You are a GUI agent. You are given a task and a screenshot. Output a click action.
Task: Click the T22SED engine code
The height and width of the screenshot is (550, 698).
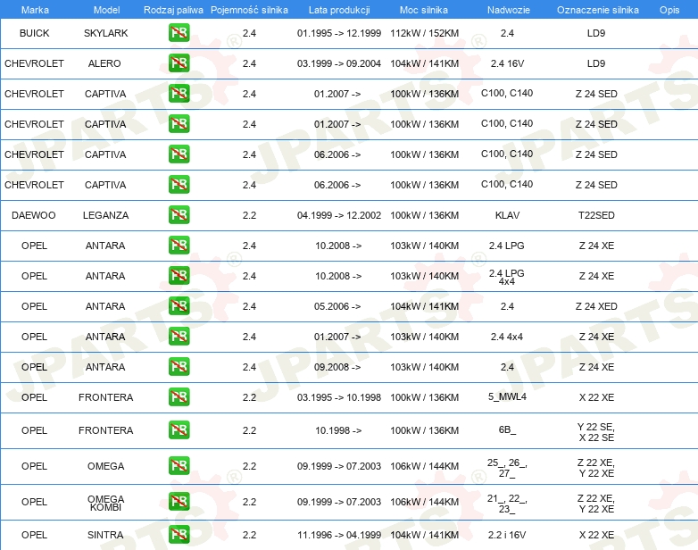point(596,215)
